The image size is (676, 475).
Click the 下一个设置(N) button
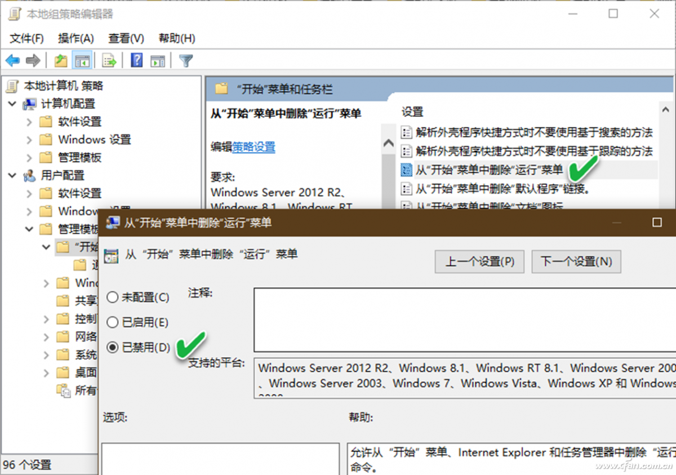tap(576, 261)
